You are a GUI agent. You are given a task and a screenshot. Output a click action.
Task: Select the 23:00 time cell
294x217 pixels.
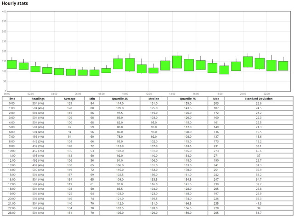click(11, 213)
